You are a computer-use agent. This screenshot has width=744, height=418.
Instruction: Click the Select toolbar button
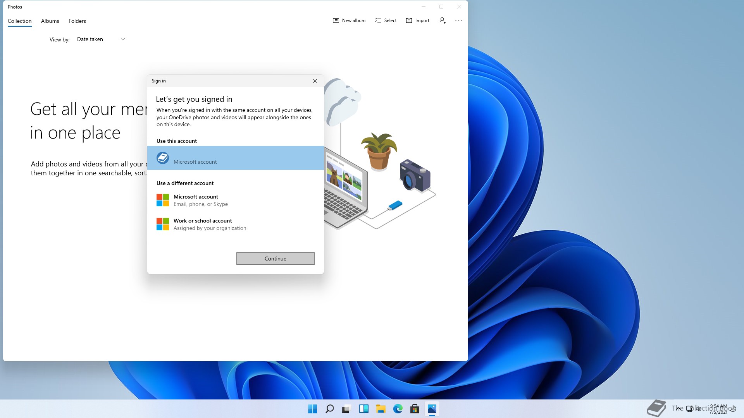click(386, 21)
